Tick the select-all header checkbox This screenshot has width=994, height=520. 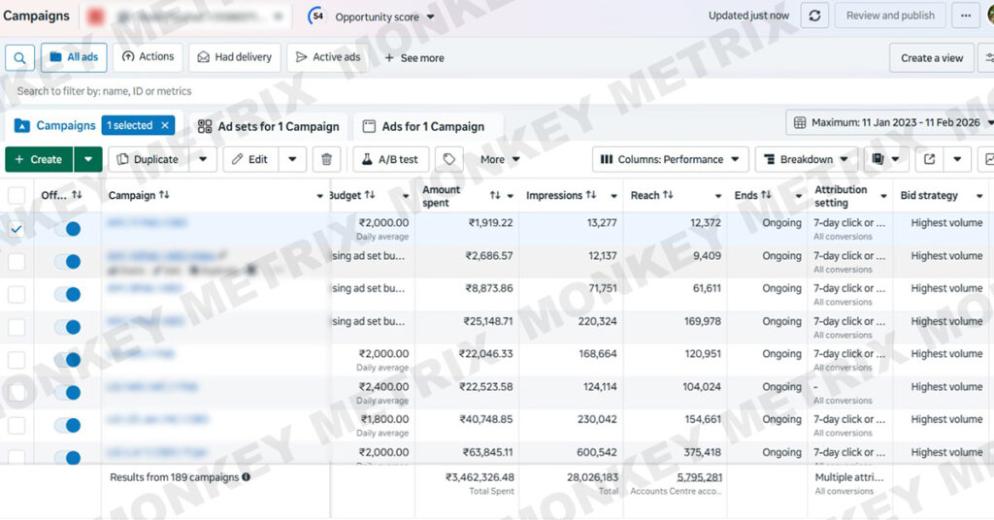click(x=17, y=195)
